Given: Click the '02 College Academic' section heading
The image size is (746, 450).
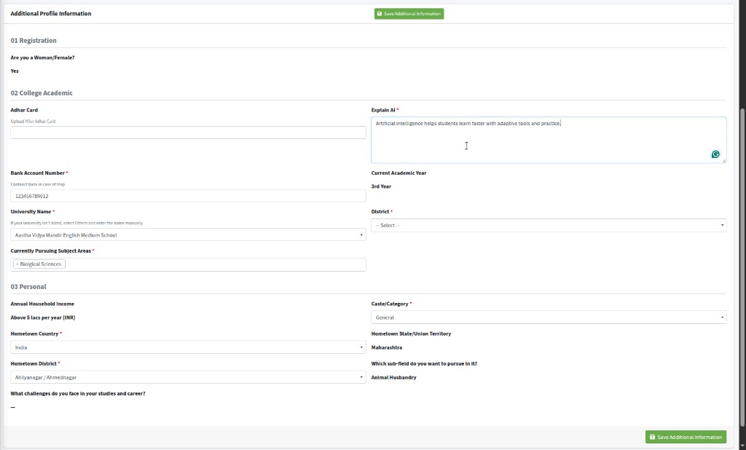Looking at the screenshot, I should pyautogui.click(x=42, y=92).
